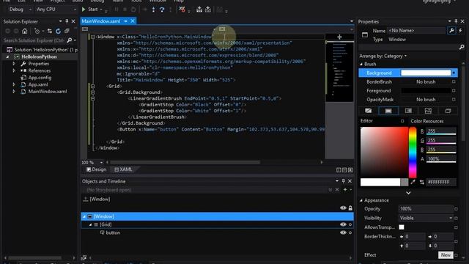Image resolution: width=469 pixels, height=264 pixels.
Task: Click the plus icon above the code minimap
Action: pyautogui.click(x=339, y=37)
